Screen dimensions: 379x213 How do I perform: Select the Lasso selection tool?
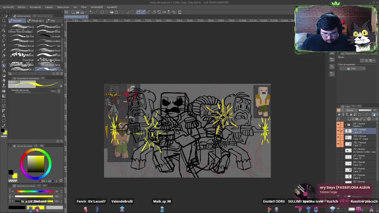tap(4, 41)
